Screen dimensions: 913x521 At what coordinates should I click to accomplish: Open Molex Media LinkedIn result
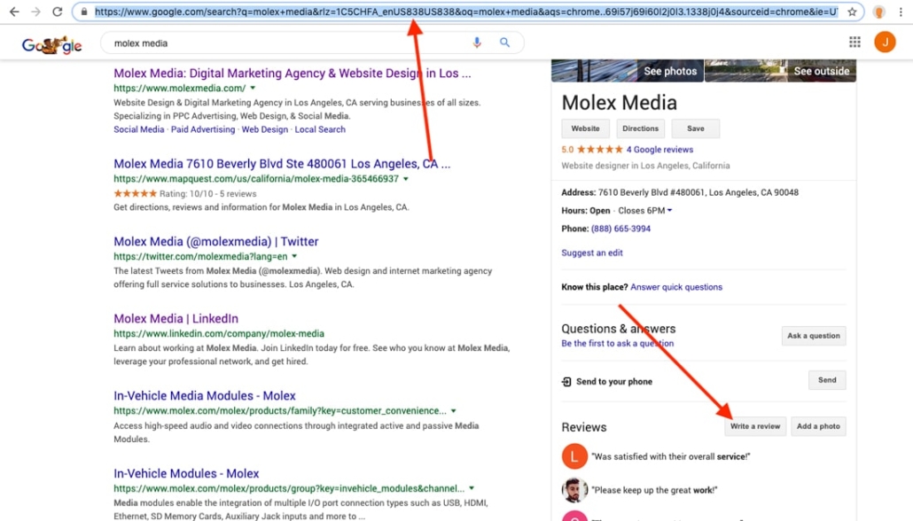coord(176,318)
